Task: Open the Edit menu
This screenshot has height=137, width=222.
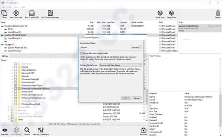Action: click(9, 7)
